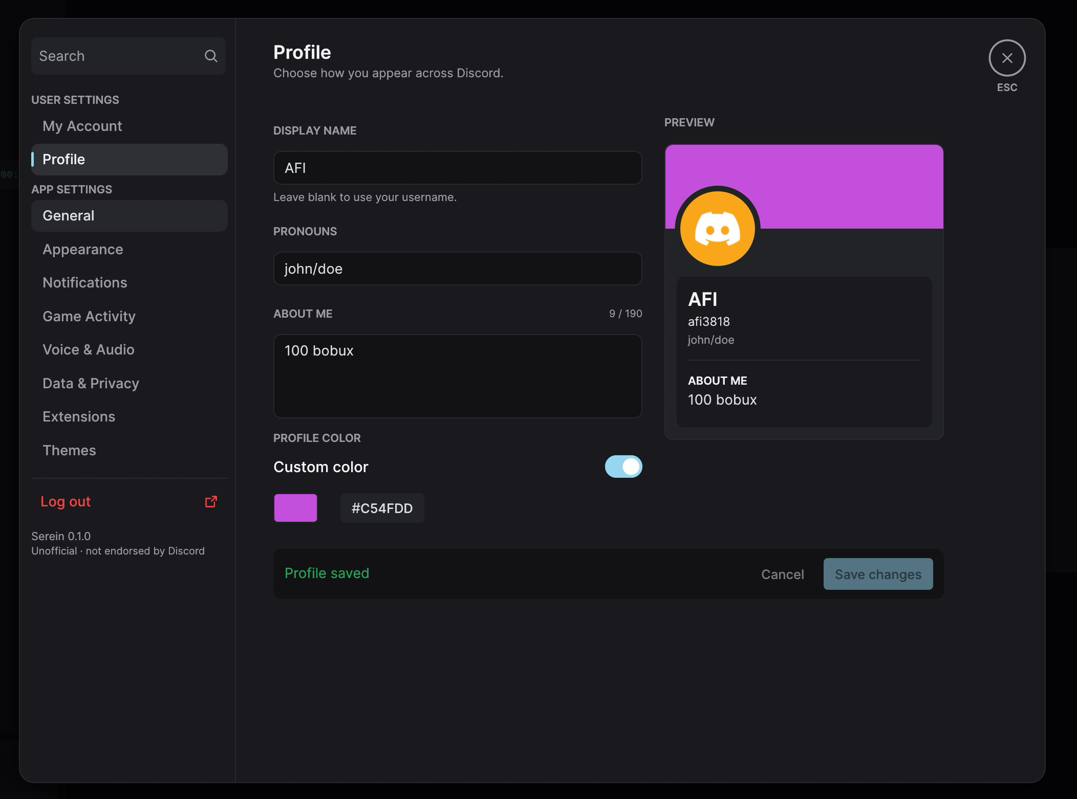Click the About Me text area
Image resolution: width=1077 pixels, height=799 pixels.
pyautogui.click(x=458, y=376)
